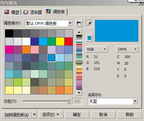The image size is (144, 121).
Task: Switch to the 模型 tab
Action: pyautogui.click(x=12, y=12)
